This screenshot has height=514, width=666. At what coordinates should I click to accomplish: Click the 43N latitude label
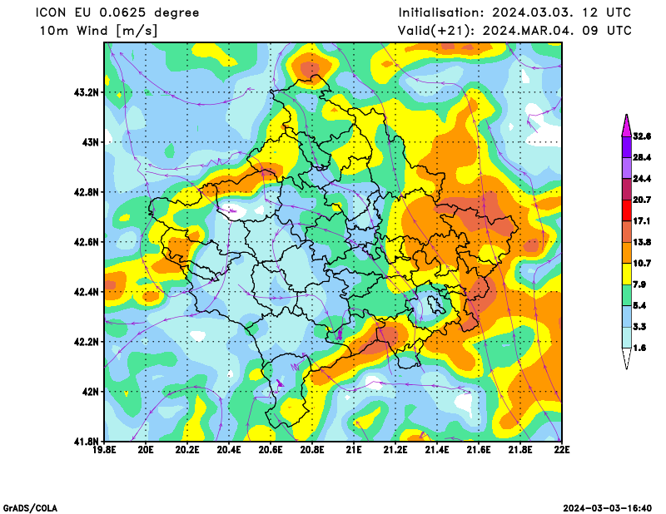pyautogui.click(x=90, y=142)
